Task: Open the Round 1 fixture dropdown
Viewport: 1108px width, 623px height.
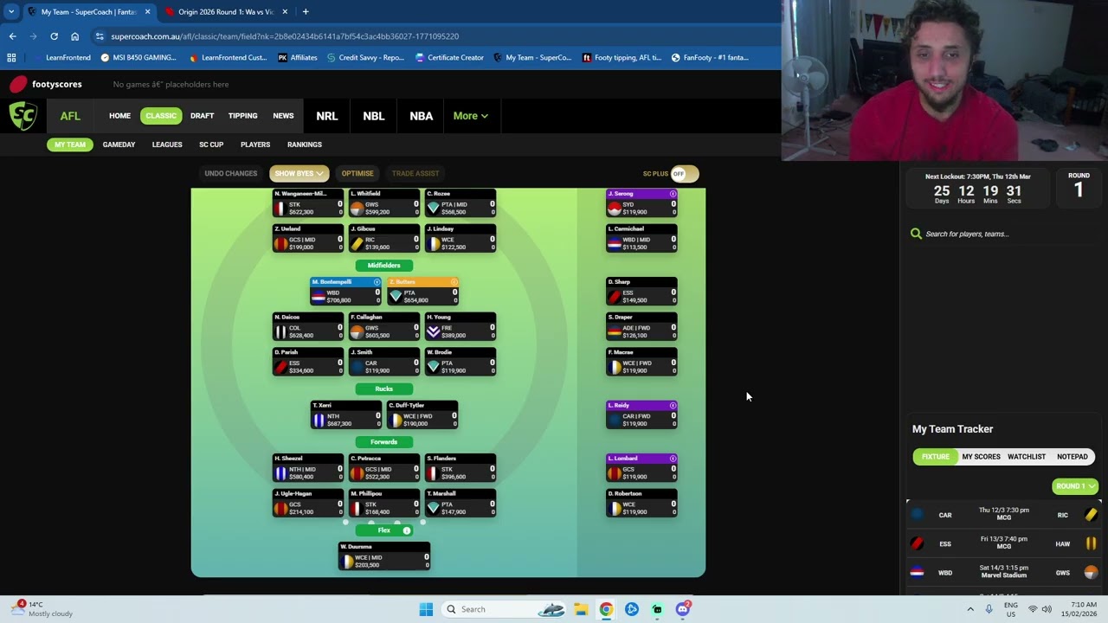Action: coord(1075,486)
